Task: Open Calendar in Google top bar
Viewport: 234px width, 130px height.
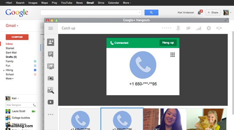Action: click(114, 3)
